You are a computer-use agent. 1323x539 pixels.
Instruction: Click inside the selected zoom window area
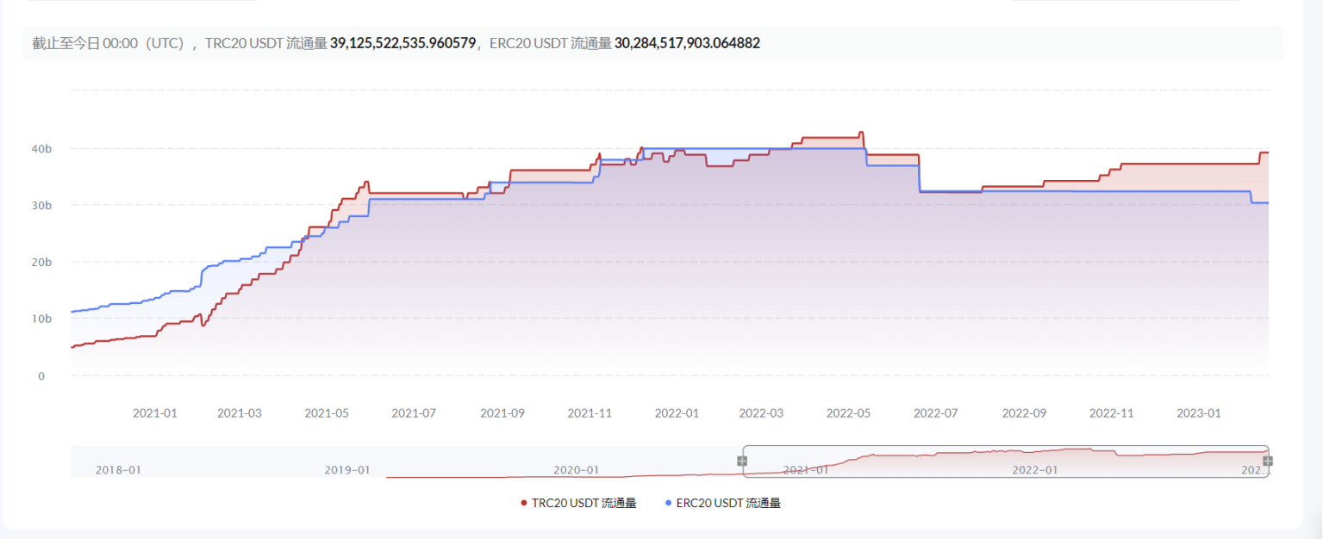1004,461
